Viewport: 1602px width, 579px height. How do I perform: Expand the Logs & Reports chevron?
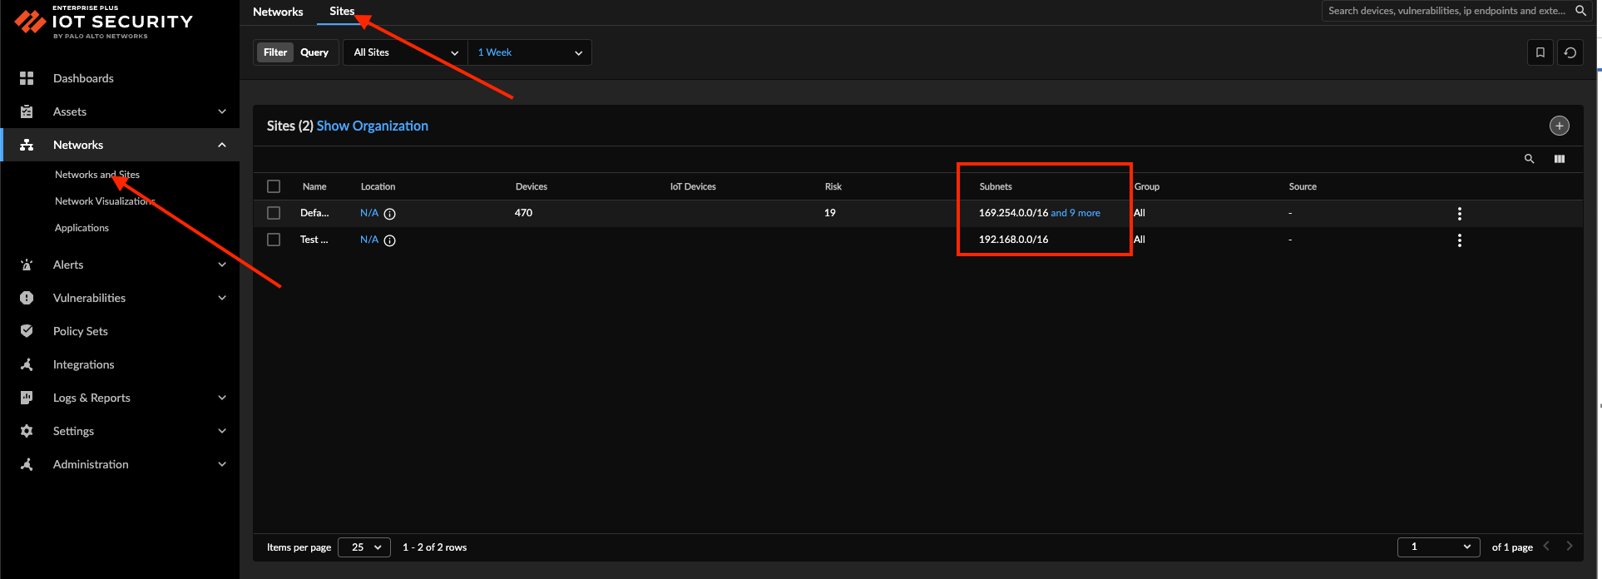pyautogui.click(x=222, y=398)
